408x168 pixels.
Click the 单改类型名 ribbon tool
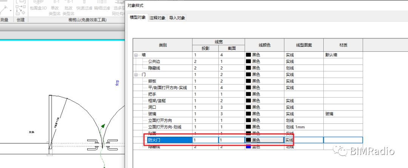(55, 8)
